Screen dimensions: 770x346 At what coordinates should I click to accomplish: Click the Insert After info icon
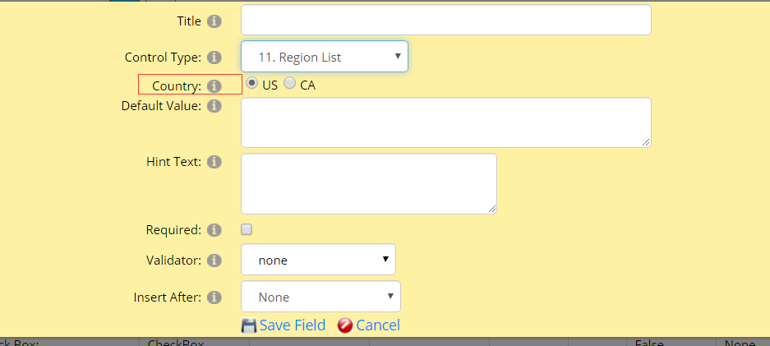(214, 298)
